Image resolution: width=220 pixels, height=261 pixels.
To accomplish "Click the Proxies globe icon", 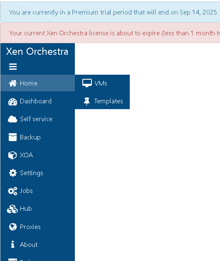I will (x=13, y=227).
